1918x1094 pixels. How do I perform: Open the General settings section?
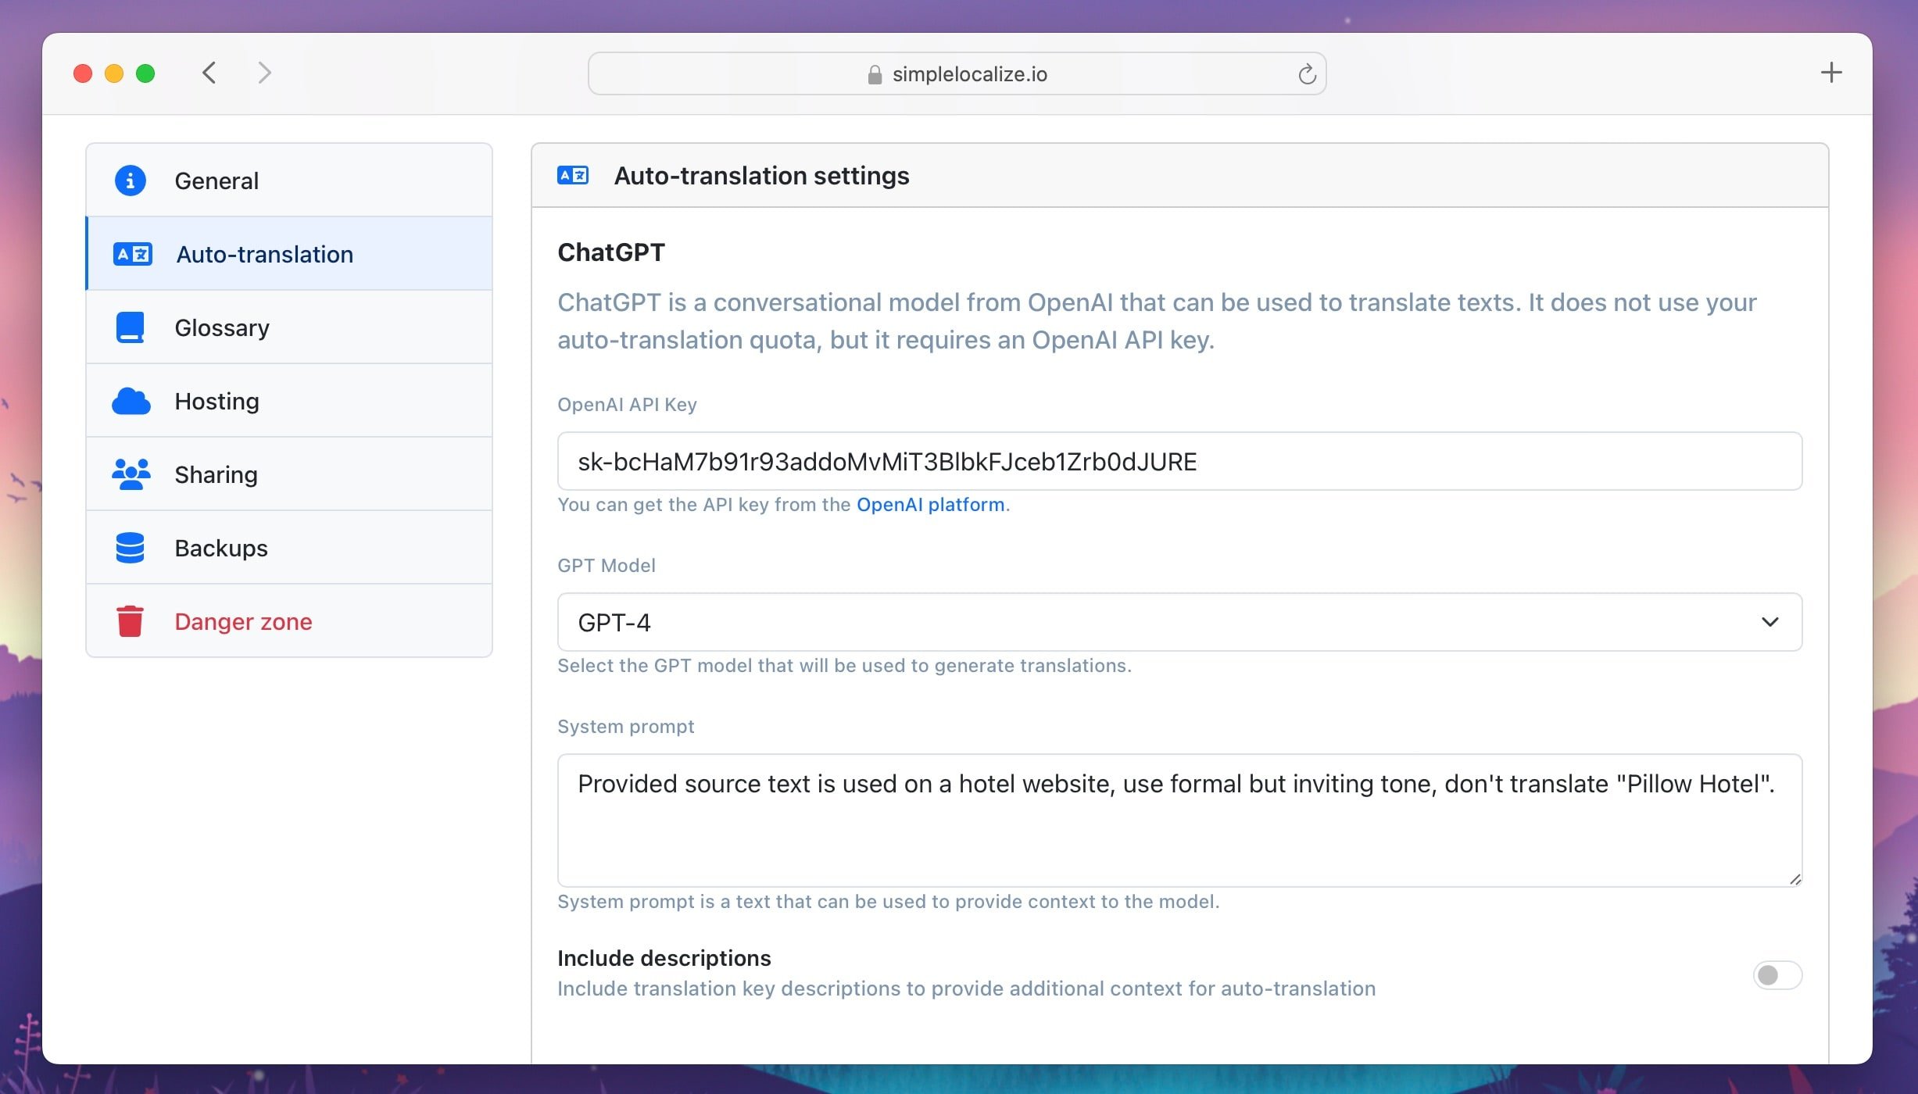tap(289, 181)
